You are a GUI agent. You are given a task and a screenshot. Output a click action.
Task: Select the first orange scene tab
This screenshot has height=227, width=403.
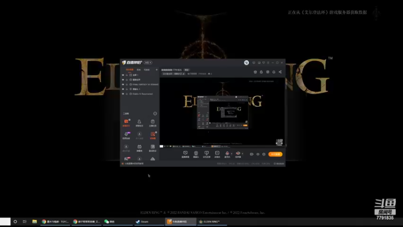point(129,70)
